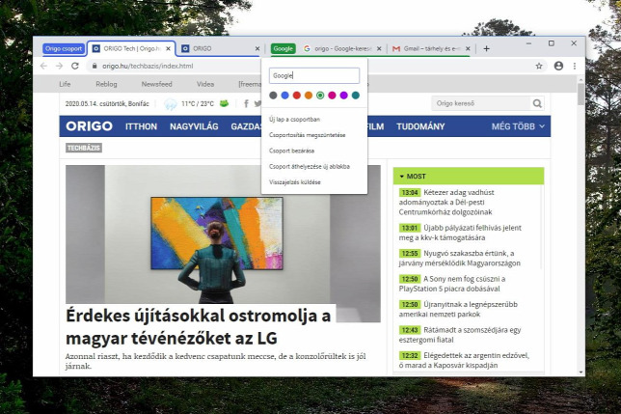Click the weather cloud icon
This screenshot has height=414, width=621.
coord(171,104)
